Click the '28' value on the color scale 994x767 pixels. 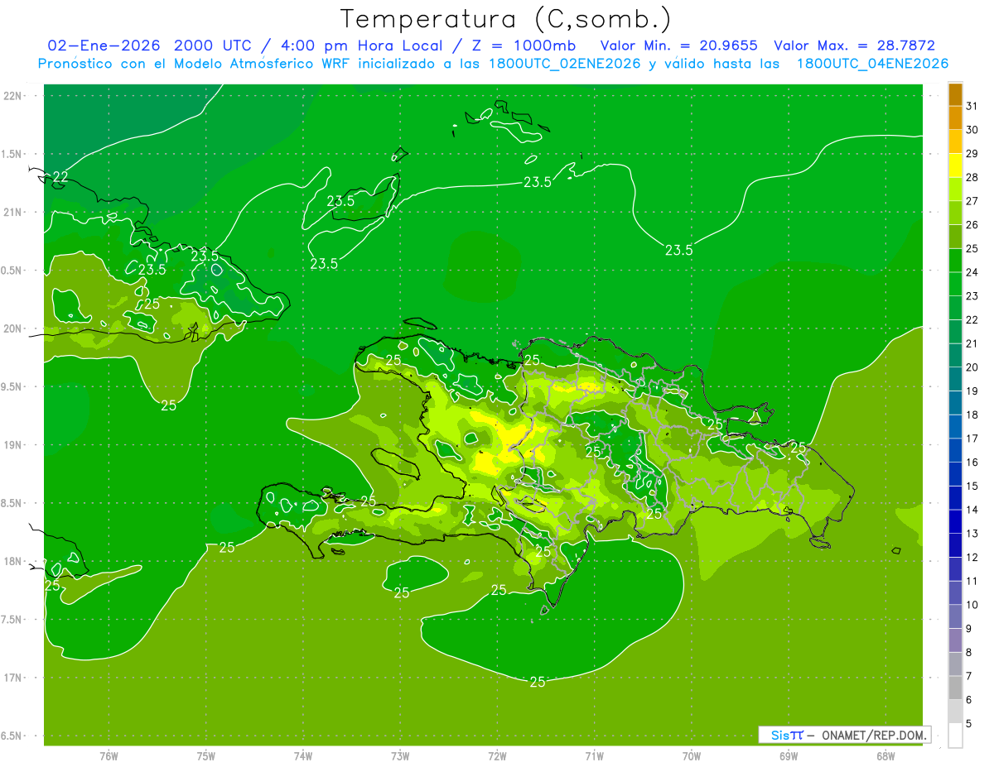pos(972,177)
